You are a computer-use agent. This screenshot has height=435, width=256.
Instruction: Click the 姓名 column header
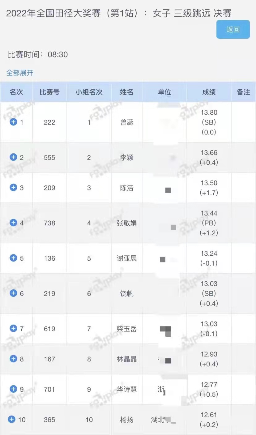point(127,92)
